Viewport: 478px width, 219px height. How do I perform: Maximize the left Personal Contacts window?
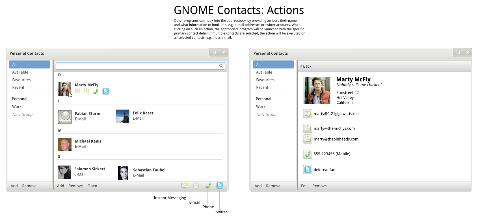pos(214,52)
